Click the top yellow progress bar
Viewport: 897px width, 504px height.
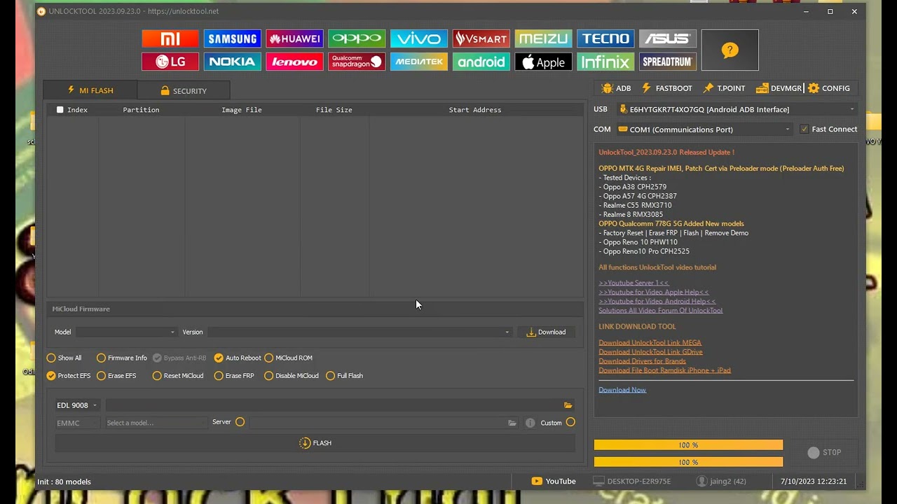point(688,445)
